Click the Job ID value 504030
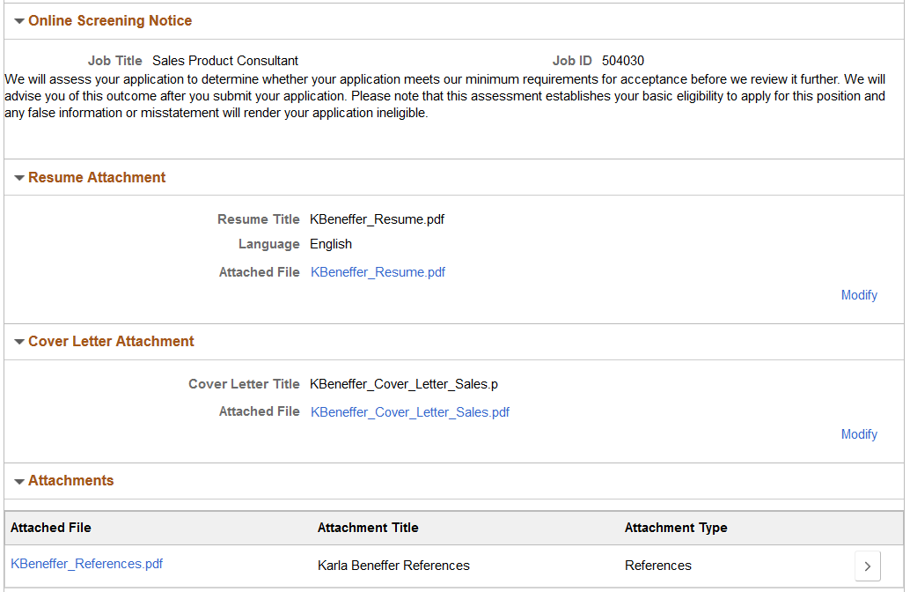The width and height of the screenshot is (910, 592). [622, 61]
